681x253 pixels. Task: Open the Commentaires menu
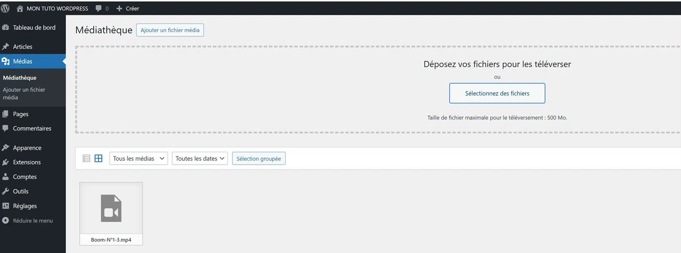(33, 128)
